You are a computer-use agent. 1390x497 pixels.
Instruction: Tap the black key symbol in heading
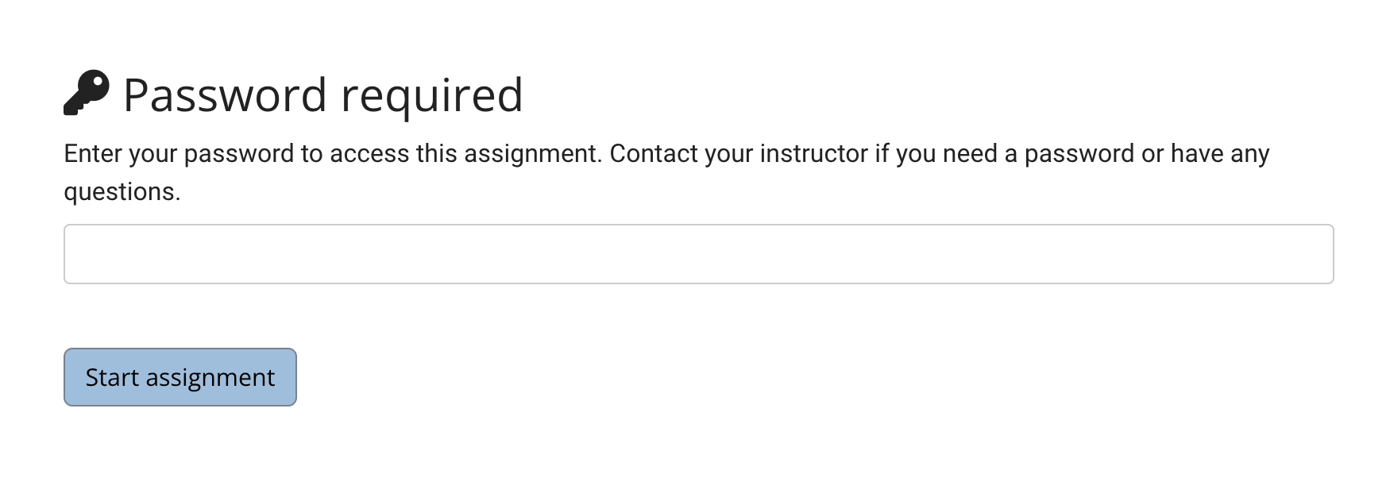coord(87,93)
